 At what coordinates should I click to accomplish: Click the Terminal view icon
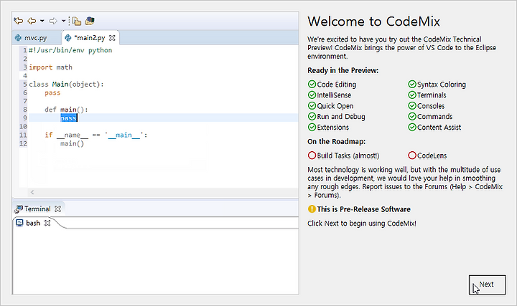(19, 209)
